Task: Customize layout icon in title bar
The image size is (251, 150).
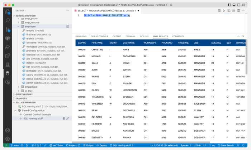Action: 243,5
